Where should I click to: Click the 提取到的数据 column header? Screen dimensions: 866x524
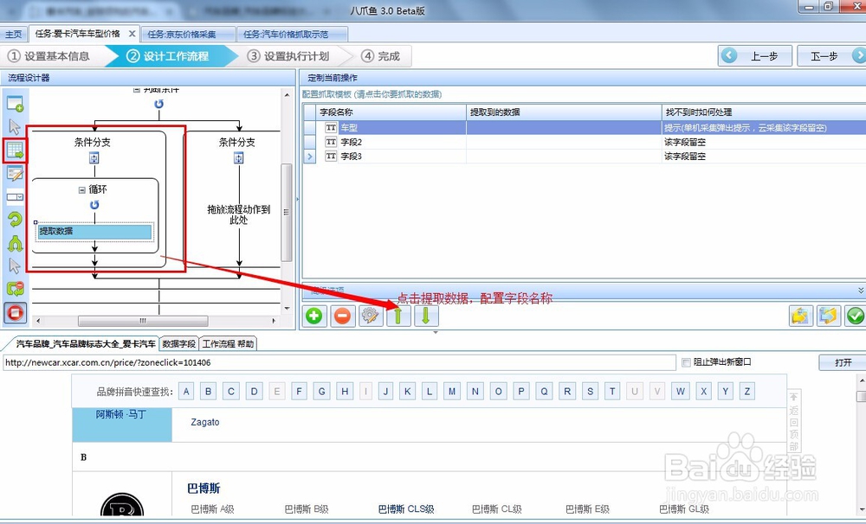[564, 112]
